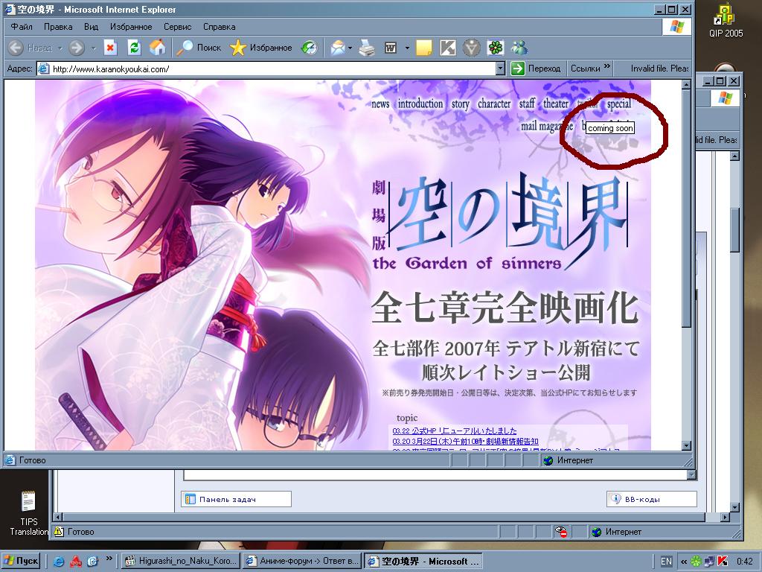Click the third Quick Launch icon
The width and height of the screenshot is (762, 572).
92,561
